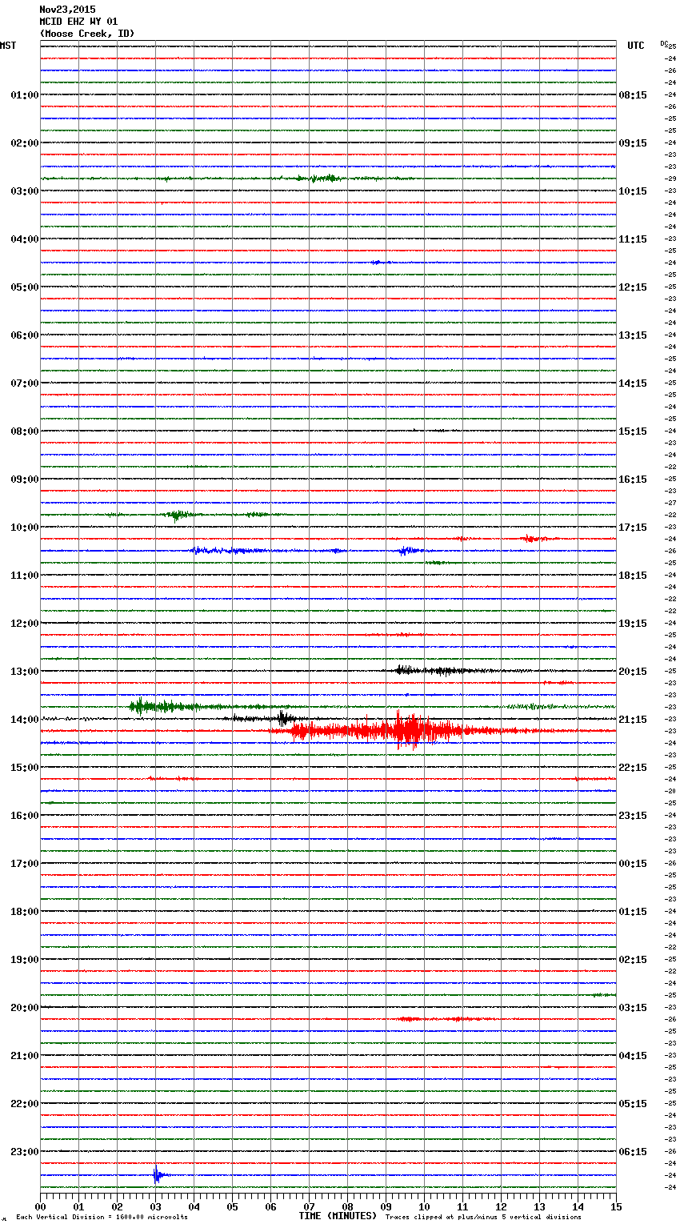The height and width of the screenshot is (1228, 680).
Task: Click the 20:15 UTC time label
Action: pos(633,672)
